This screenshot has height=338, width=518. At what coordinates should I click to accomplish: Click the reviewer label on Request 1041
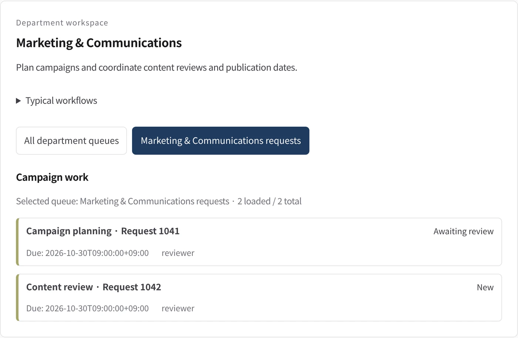point(178,253)
